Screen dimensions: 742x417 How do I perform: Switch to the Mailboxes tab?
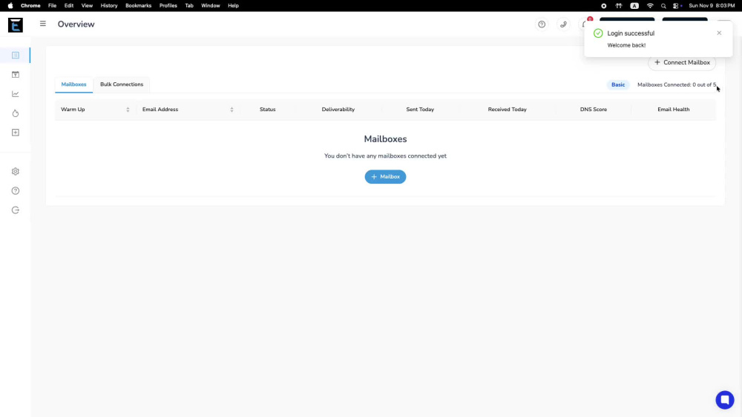(73, 84)
